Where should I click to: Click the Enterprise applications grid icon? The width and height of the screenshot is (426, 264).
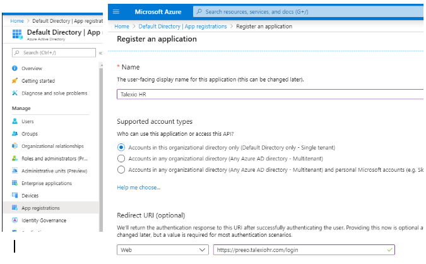pyautogui.click(x=15, y=183)
